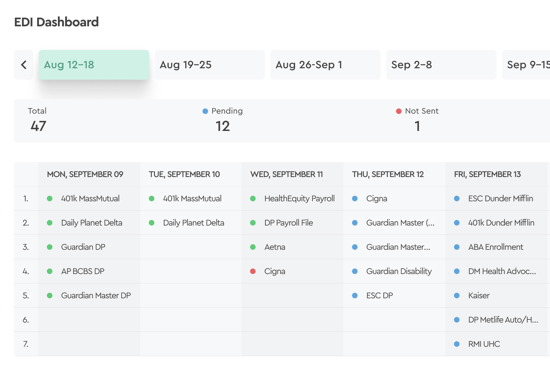Open Tuesday's Daily Planet Delta entry
Viewport: 550px width, 370px height.
pyautogui.click(x=194, y=223)
